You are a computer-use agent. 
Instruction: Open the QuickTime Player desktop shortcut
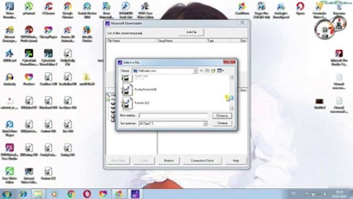[9, 128]
